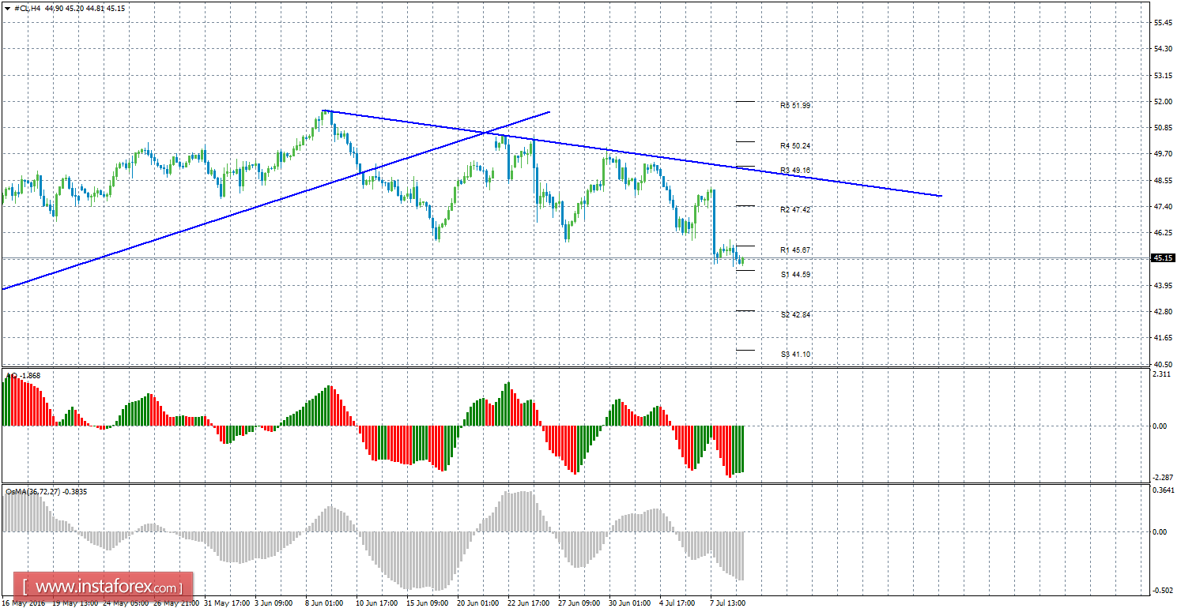Click the 50.85 price scale value
The image size is (1181, 612).
1163,128
